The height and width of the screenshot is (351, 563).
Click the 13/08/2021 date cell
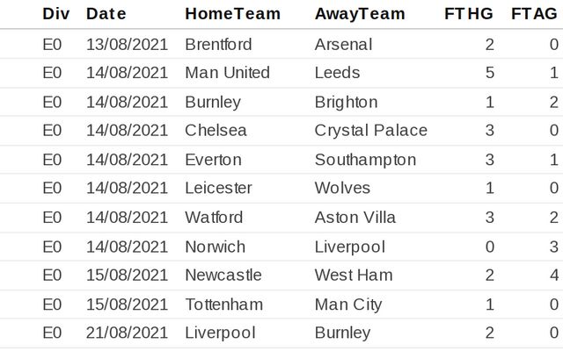pyautogui.click(x=127, y=45)
